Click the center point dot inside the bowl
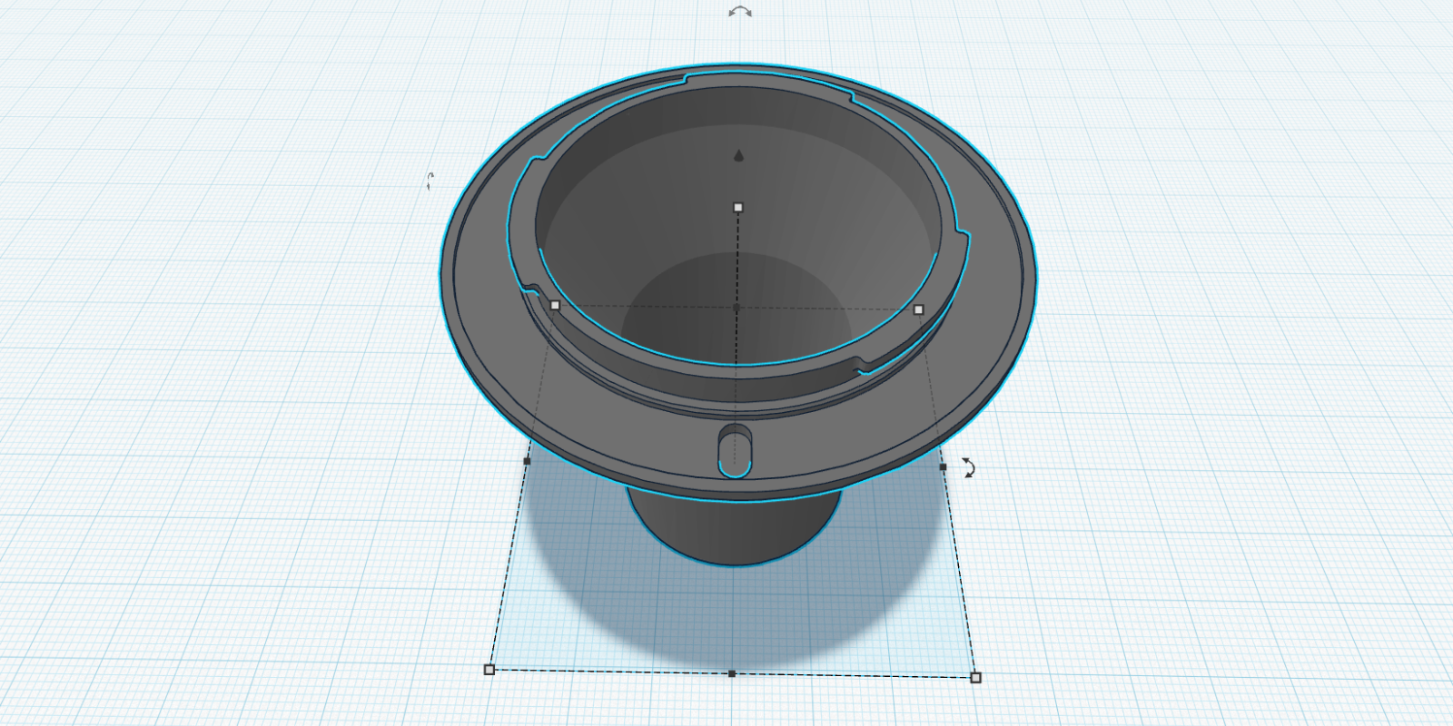The height and width of the screenshot is (726, 1453). pyautogui.click(x=736, y=308)
